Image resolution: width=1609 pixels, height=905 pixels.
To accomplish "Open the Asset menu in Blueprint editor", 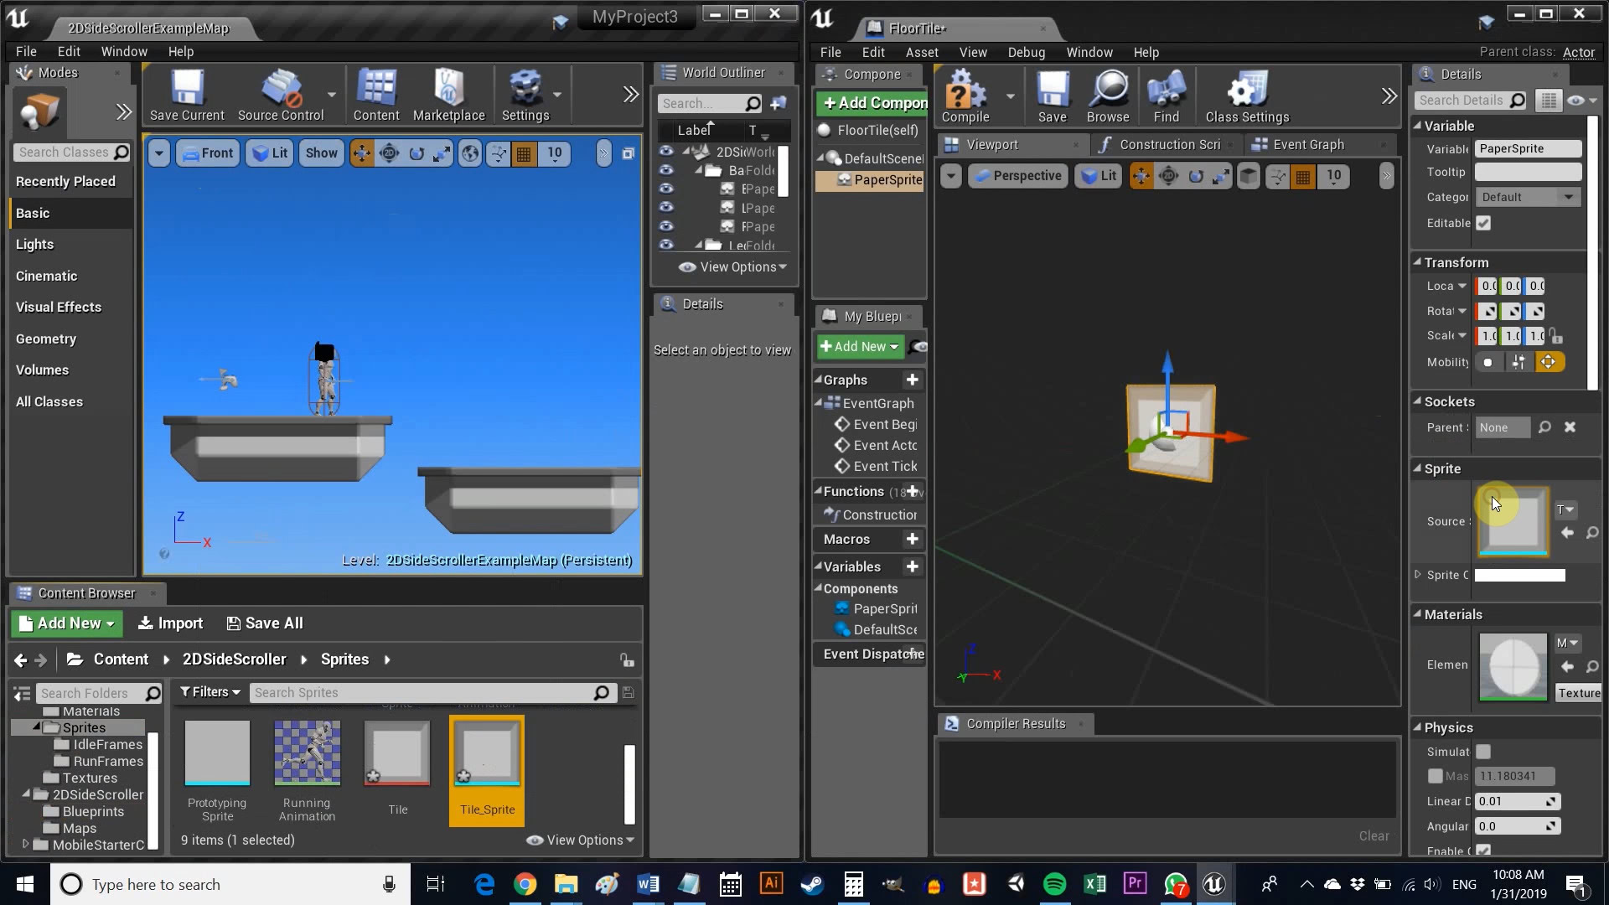I will [922, 52].
